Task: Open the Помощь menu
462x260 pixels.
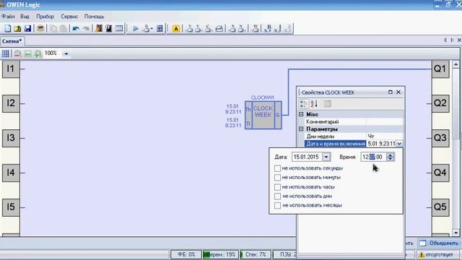Action: 94,17
